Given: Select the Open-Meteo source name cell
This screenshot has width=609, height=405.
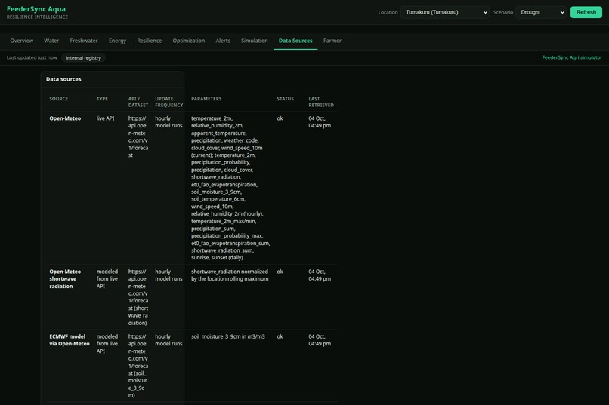Looking at the screenshot, I should 65,118.
